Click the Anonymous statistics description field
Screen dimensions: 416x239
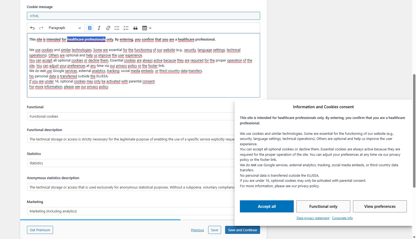pyautogui.click(x=131, y=187)
